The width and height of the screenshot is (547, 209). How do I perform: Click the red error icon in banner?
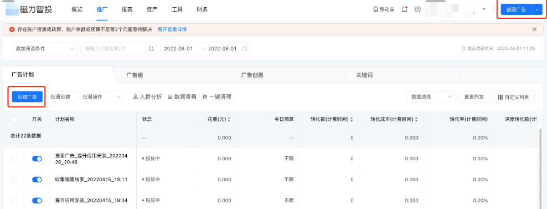pyautogui.click(x=12, y=29)
